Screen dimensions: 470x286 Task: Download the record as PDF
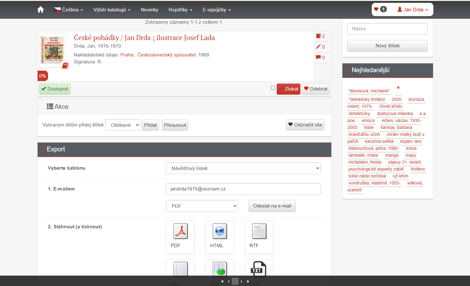coord(180,237)
